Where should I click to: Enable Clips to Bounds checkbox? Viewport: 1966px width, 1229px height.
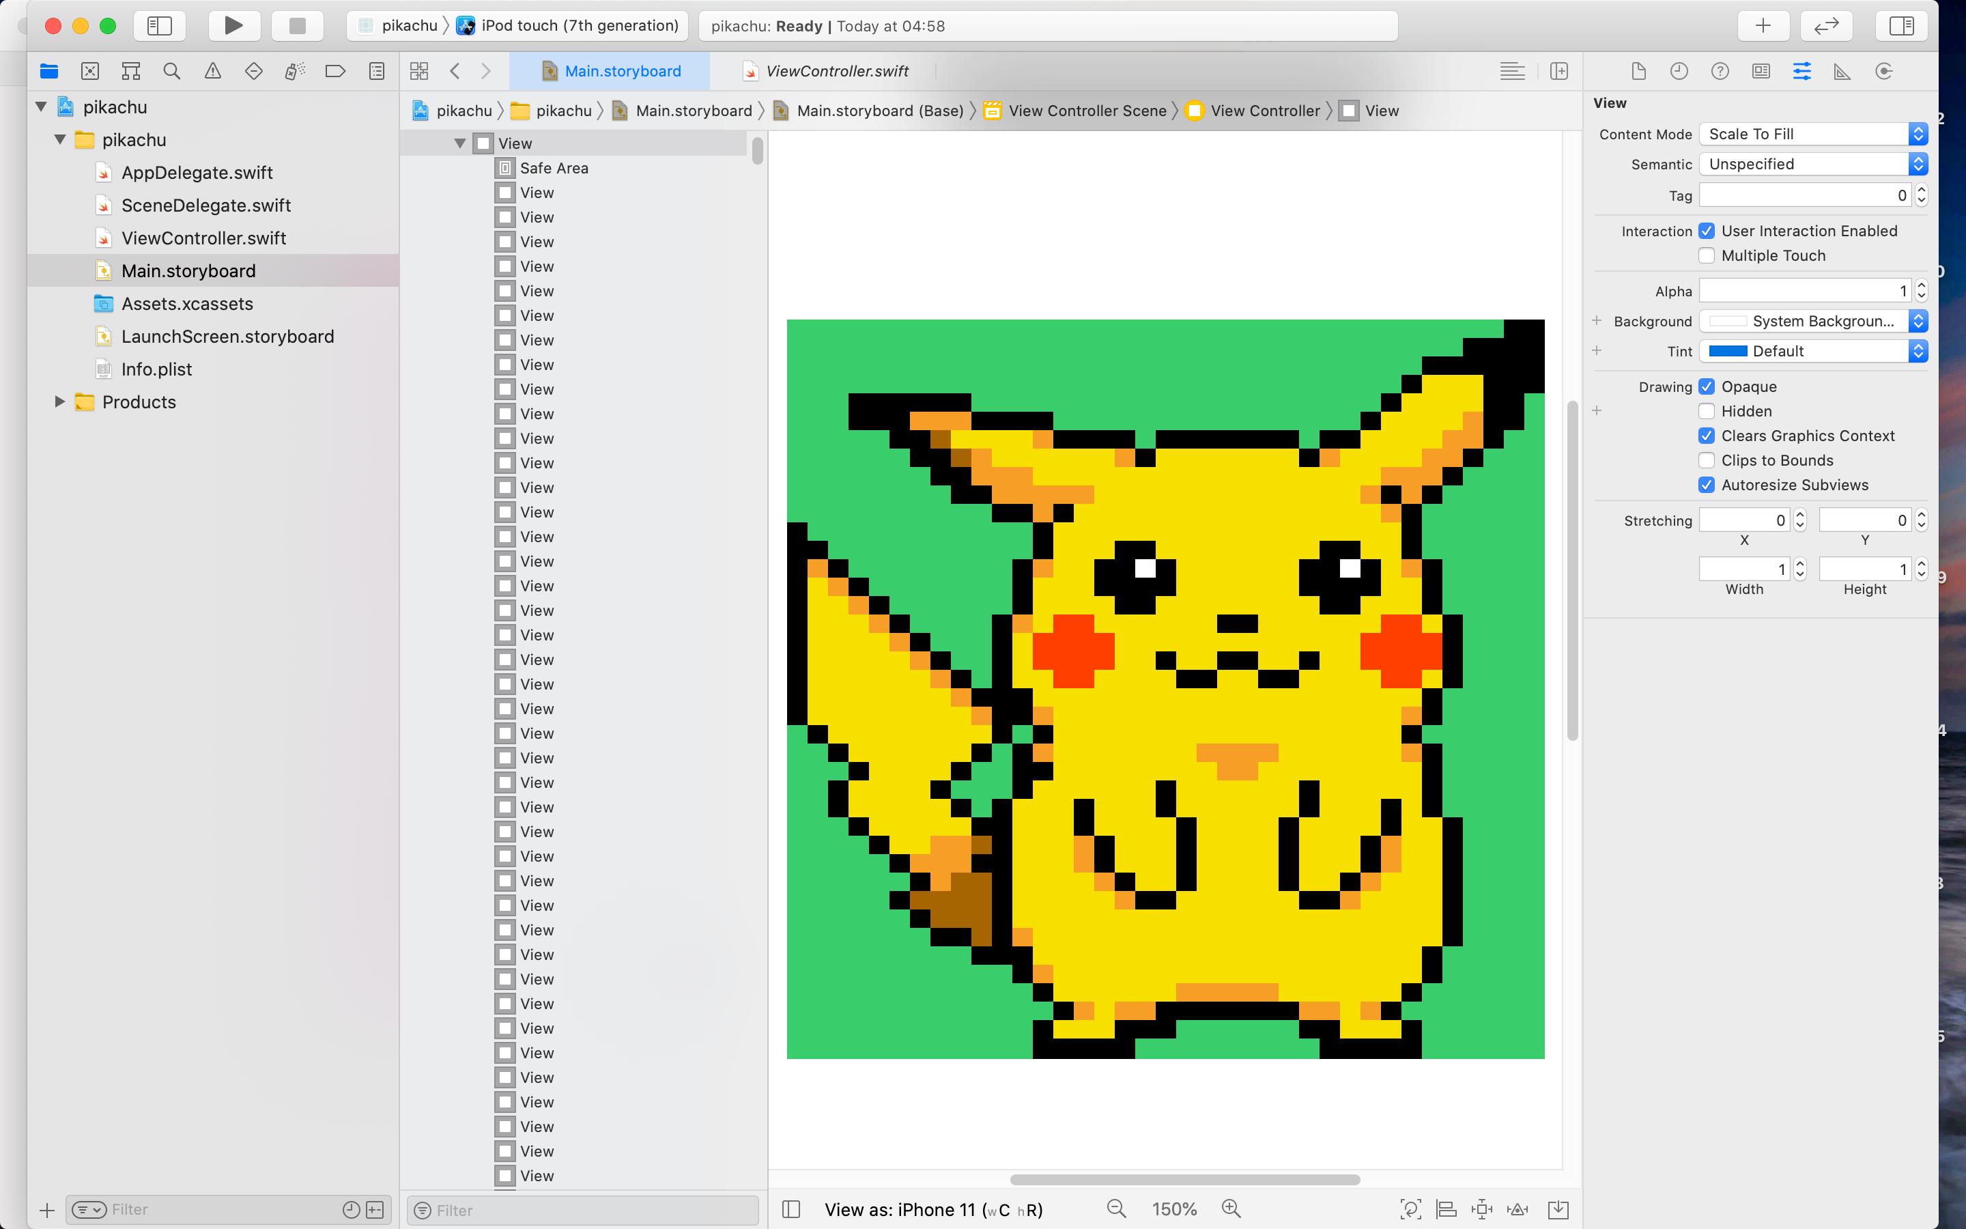tap(1707, 460)
